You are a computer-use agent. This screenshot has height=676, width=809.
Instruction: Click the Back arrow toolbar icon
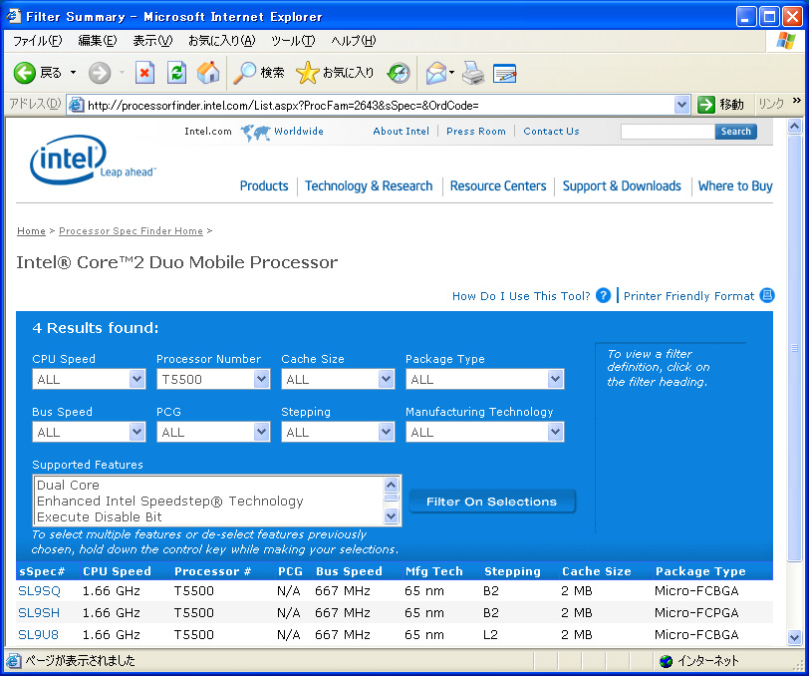[x=25, y=73]
